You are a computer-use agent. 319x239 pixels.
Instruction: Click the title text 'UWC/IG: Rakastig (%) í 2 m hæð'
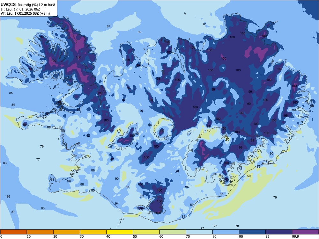click(28, 5)
